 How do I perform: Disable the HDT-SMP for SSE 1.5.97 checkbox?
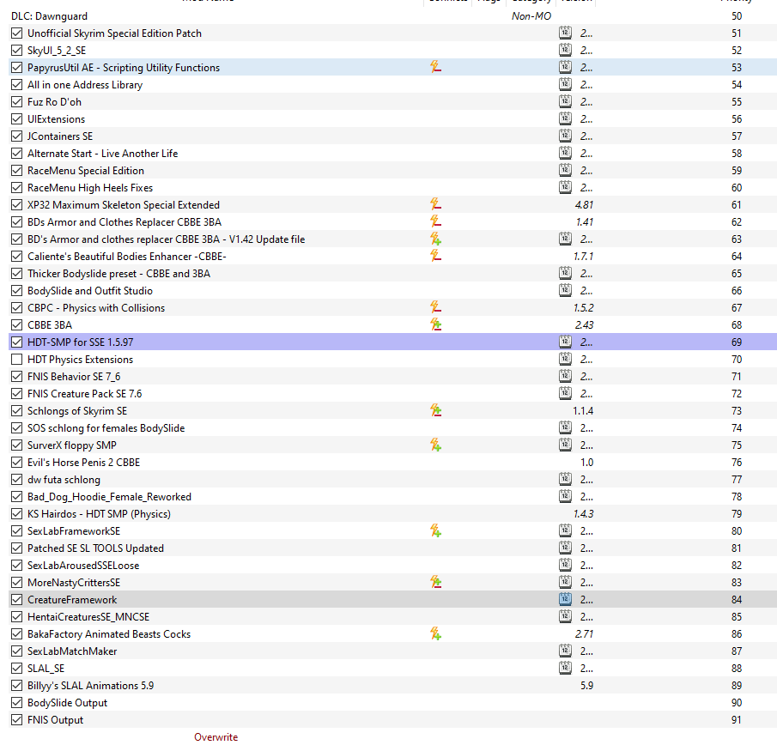pyautogui.click(x=17, y=342)
